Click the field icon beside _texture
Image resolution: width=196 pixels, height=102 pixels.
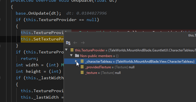click(x=82, y=73)
